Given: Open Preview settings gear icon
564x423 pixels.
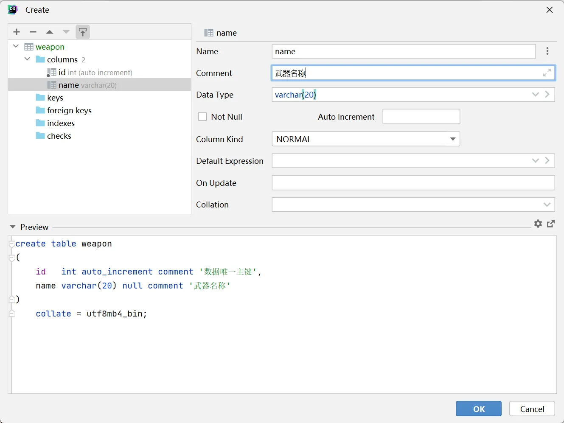Looking at the screenshot, I should coord(538,224).
